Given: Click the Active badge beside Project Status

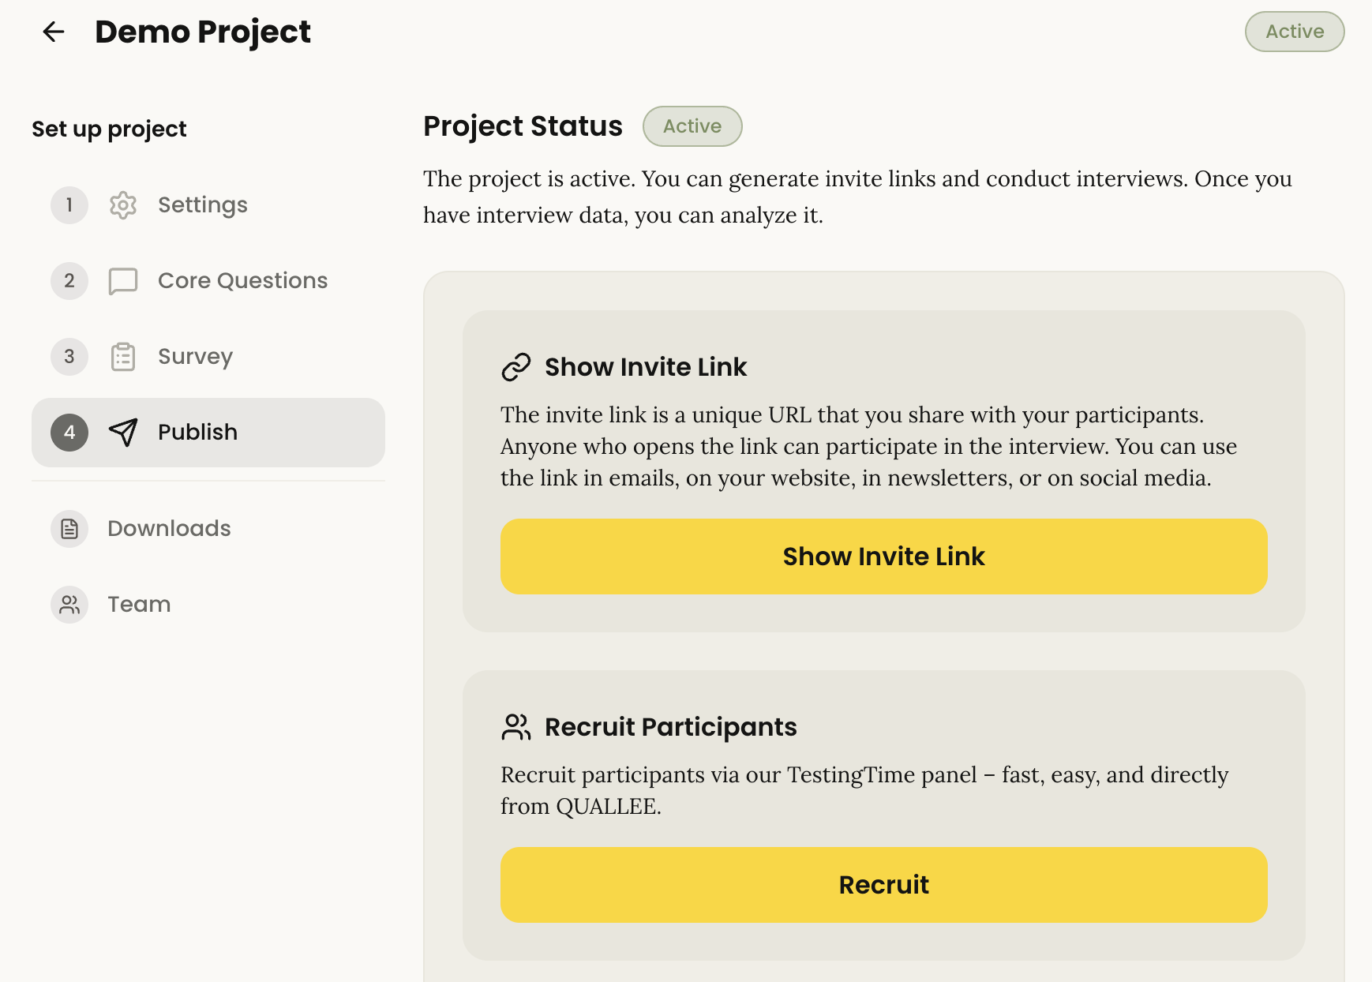Looking at the screenshot, I should pyautogui.click(x=692, y=126).
